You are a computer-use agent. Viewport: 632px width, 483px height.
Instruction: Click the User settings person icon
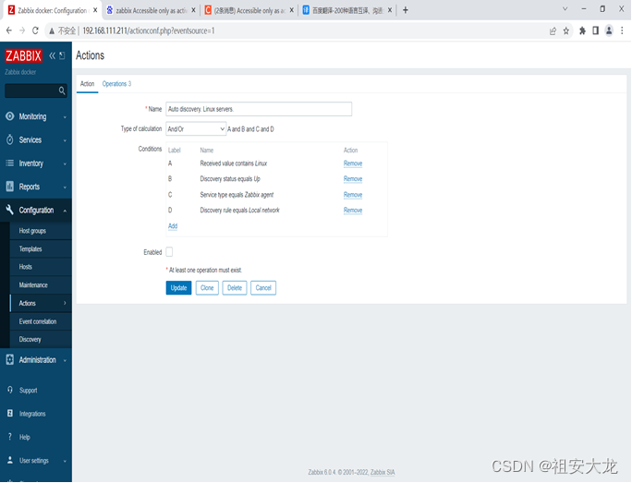pyautogui.click(x=10, y=460)
